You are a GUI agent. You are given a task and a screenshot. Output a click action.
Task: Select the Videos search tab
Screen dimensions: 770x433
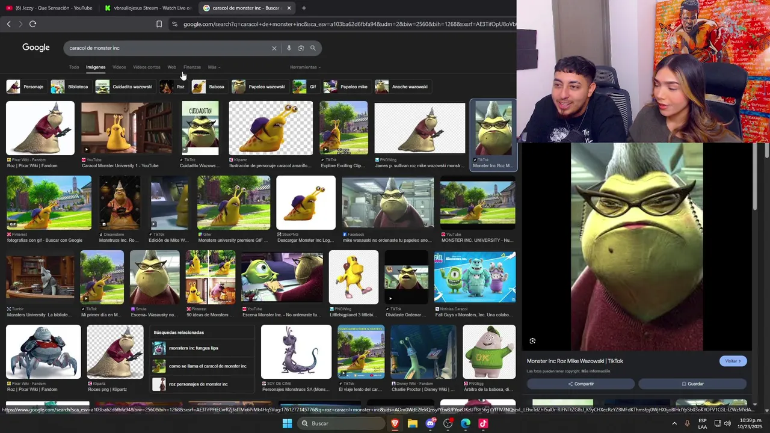[x=119, y=67]
